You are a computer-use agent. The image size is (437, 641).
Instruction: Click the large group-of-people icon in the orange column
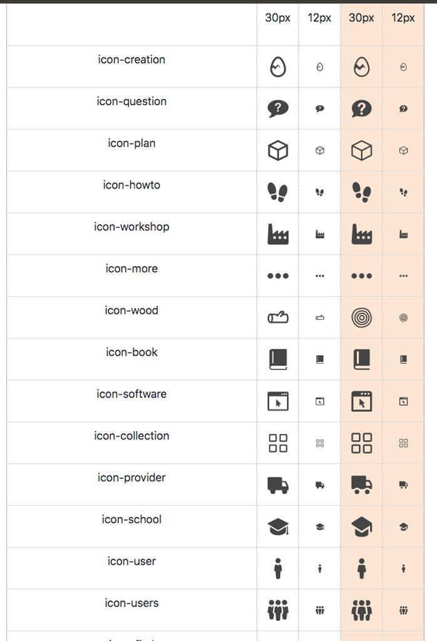(362, 610)
